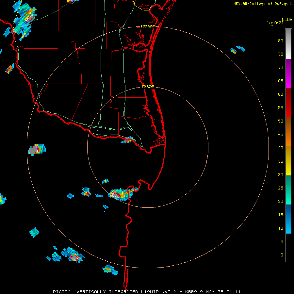This screenshot has height=294, width=294.
Task: Click the [kg/m2] units label
Action: 275,23
